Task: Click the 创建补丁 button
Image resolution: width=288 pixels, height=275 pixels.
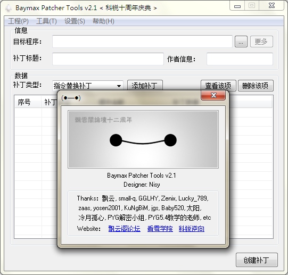Action: click(x=257, y=260)
